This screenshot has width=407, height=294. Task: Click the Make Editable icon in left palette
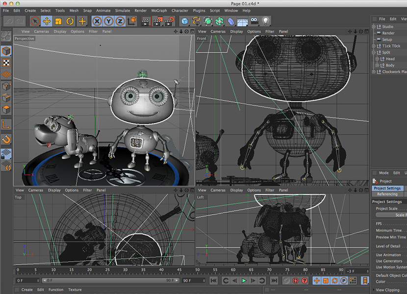click(6, 36)
